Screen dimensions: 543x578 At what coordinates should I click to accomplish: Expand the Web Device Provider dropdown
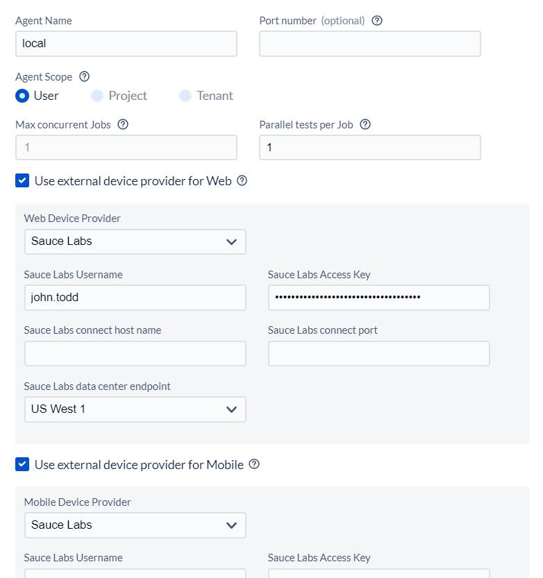pyautogui.click(x=135, y=241)
